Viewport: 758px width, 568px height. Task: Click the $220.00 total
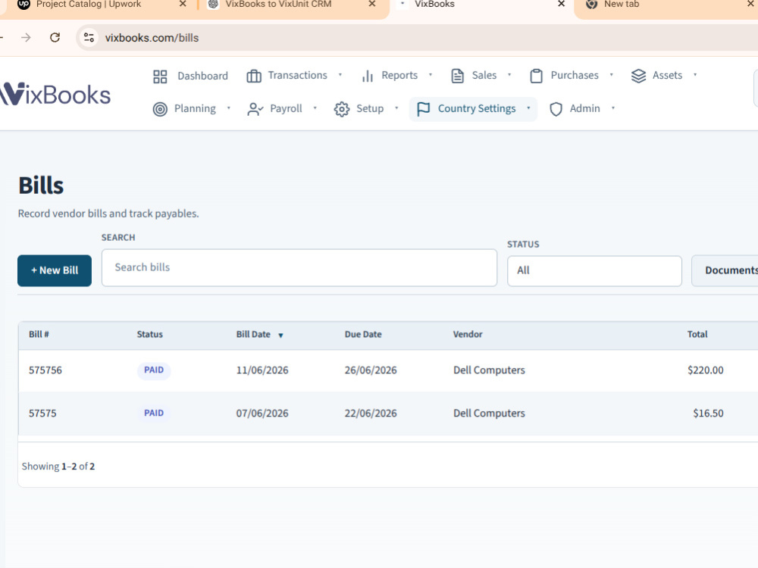tap(705, 370)
